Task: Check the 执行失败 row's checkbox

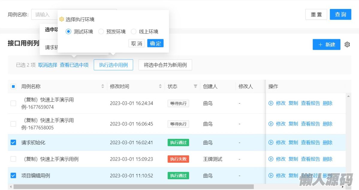Action: [x=13, y=159]
